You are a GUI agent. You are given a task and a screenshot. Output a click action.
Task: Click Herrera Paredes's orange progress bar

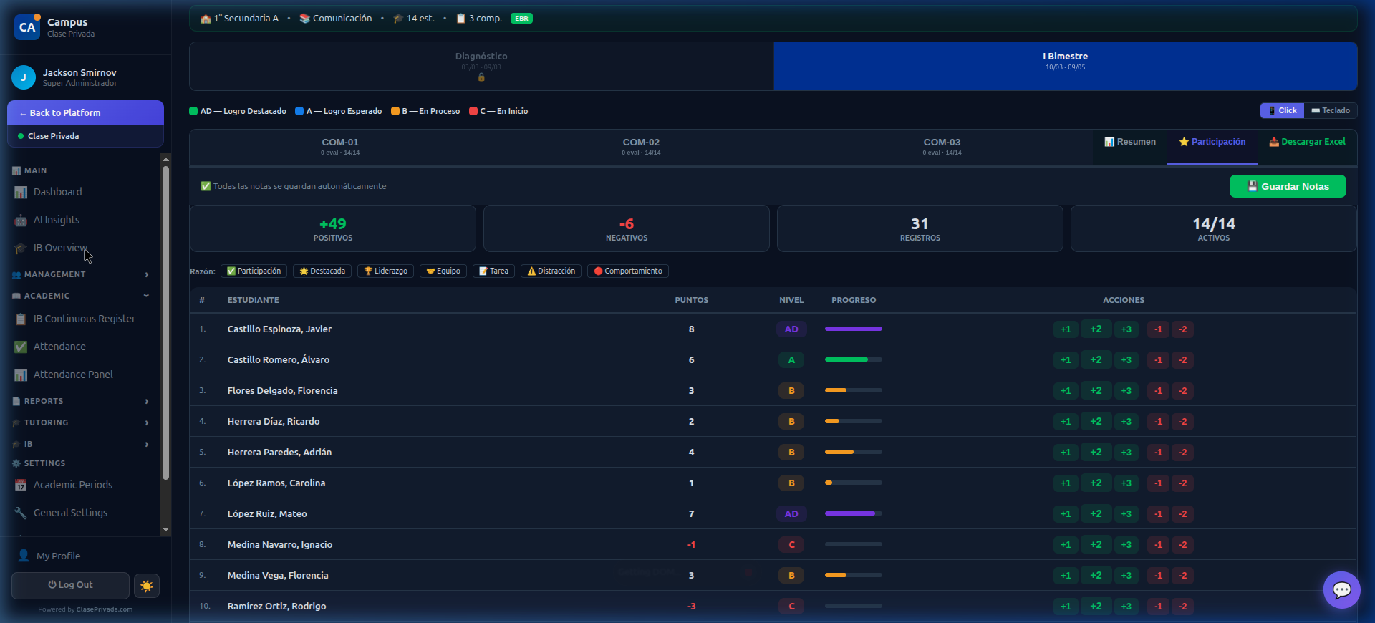(853, 452)
